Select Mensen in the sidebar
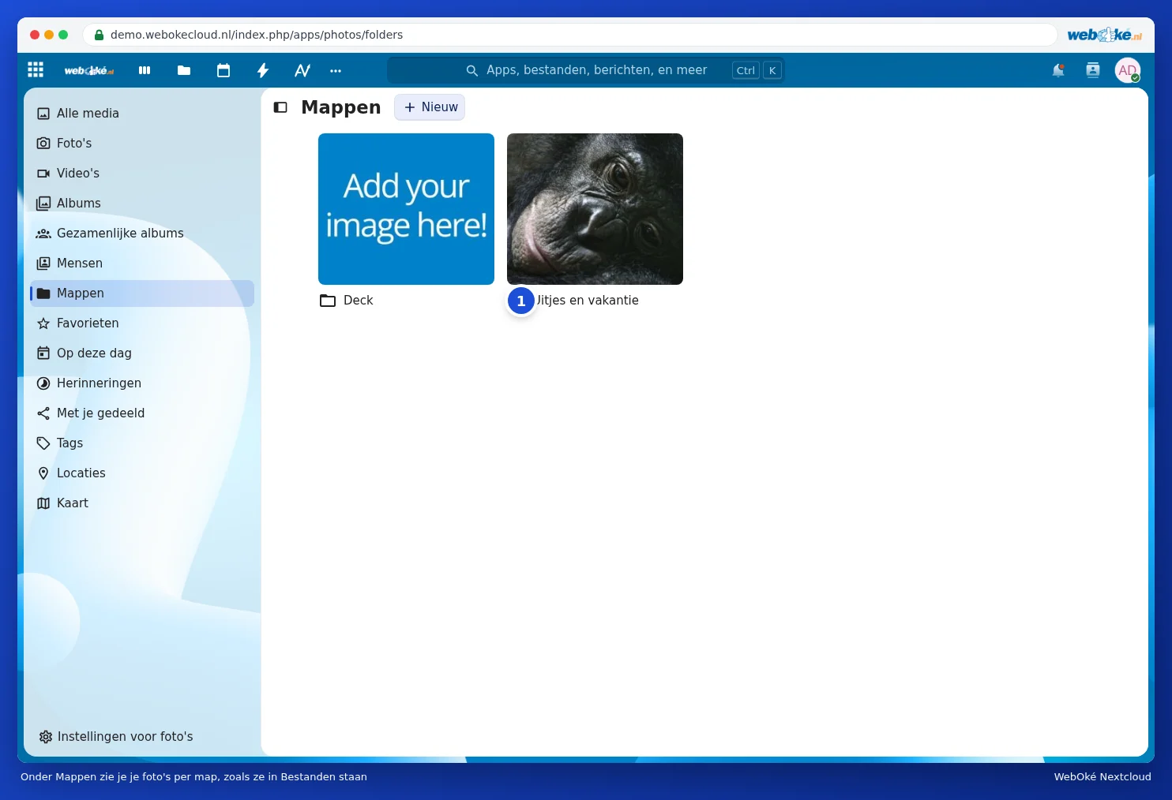The width and height of the screenshot is (1172, 800). [142, 264]
